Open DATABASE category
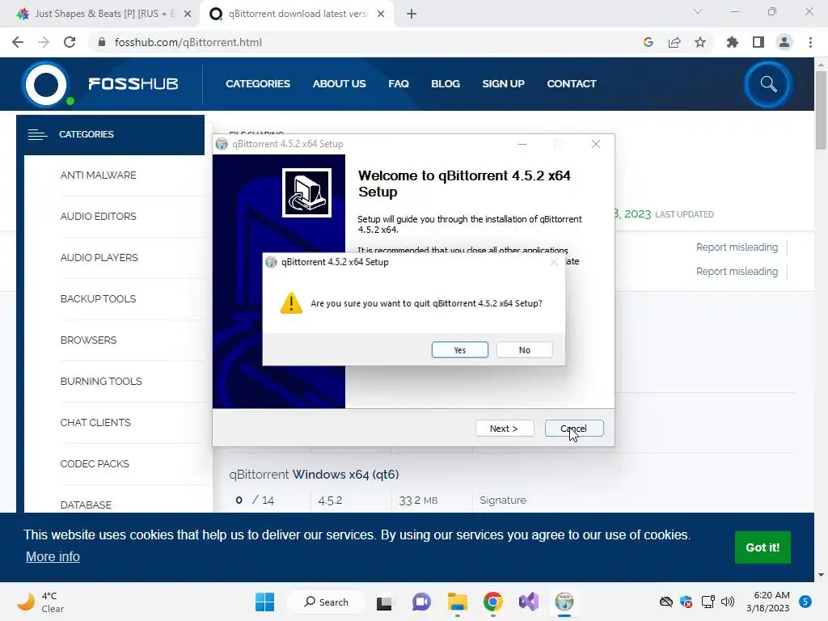828x621 pixels. (86, 505)
